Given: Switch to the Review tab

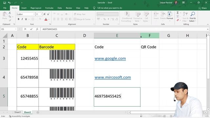Looking at the screenshot, I should (69, 8).
